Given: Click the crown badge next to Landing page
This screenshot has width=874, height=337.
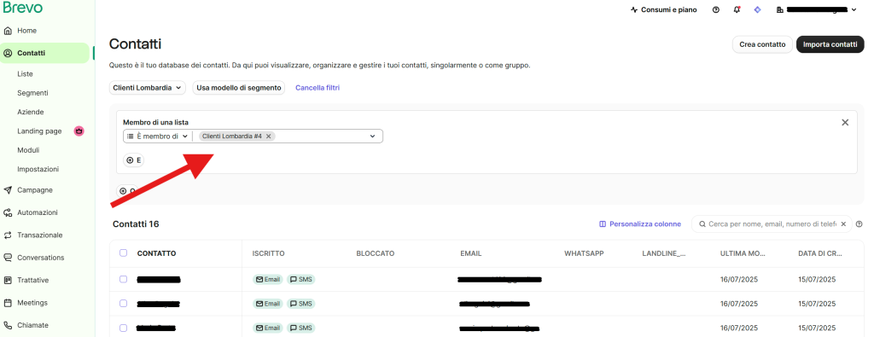Looking at the screenshot, I should 79,131.
